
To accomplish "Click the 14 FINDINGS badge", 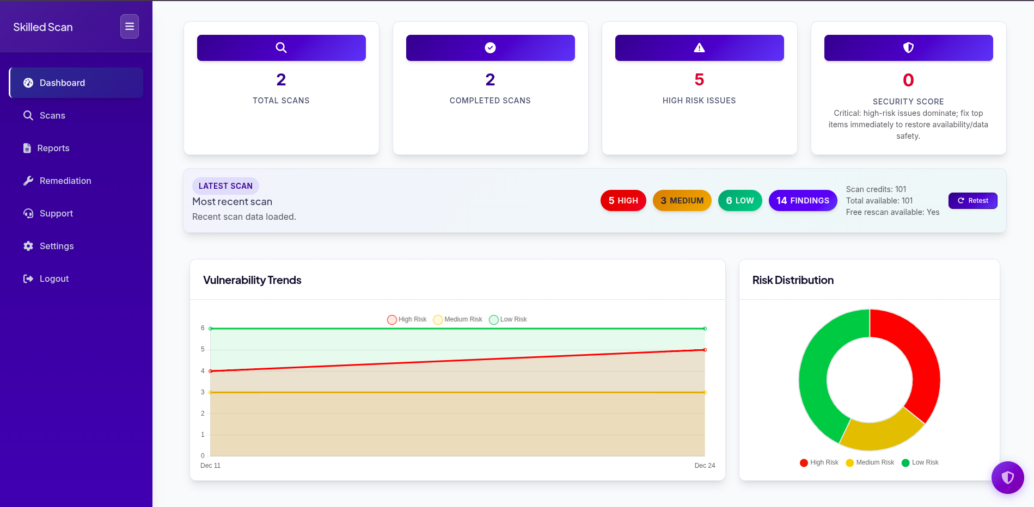I will 803,201.
